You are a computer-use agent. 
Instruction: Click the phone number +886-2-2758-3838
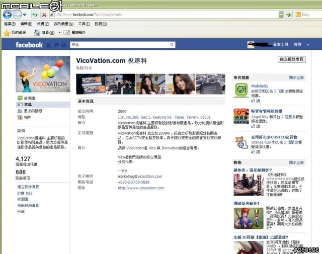click(x=134, y=182)
